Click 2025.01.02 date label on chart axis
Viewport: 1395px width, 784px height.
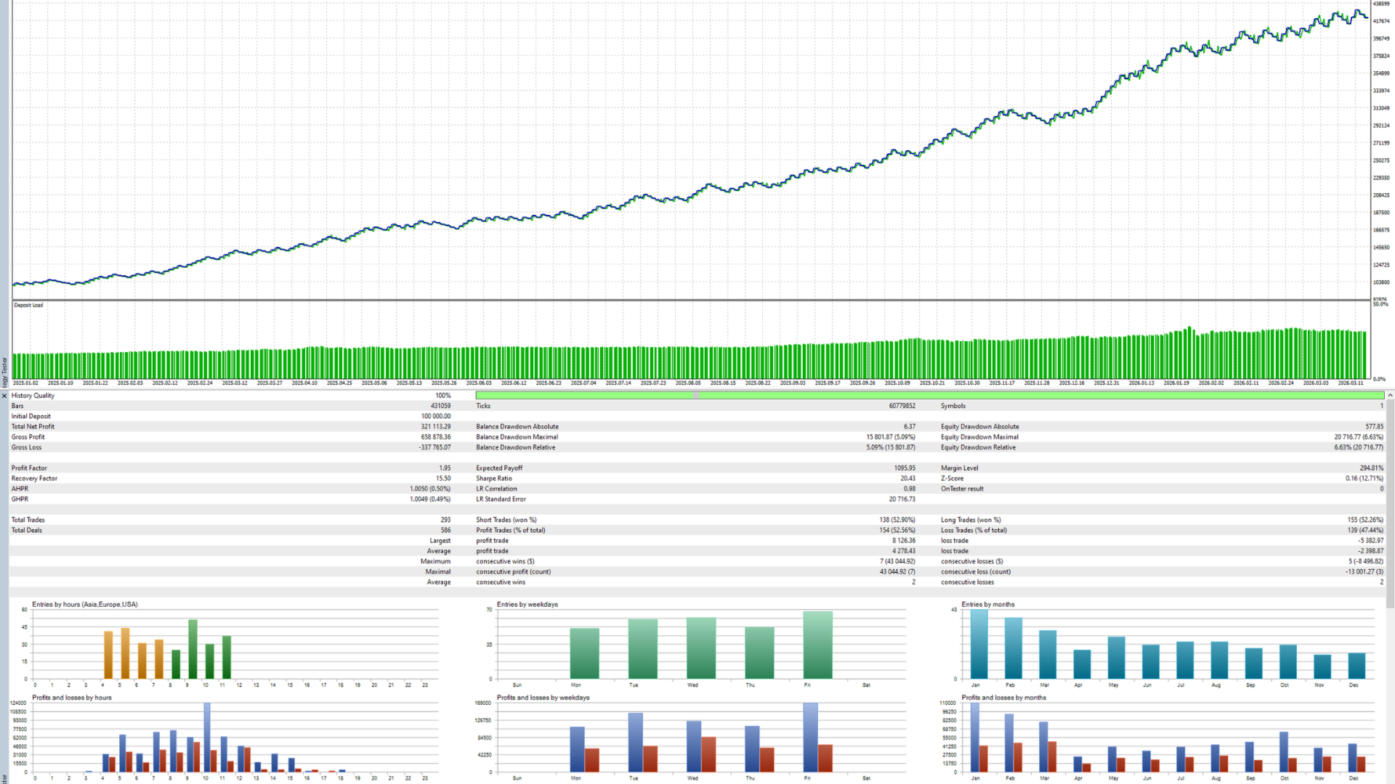coord(25,383)
